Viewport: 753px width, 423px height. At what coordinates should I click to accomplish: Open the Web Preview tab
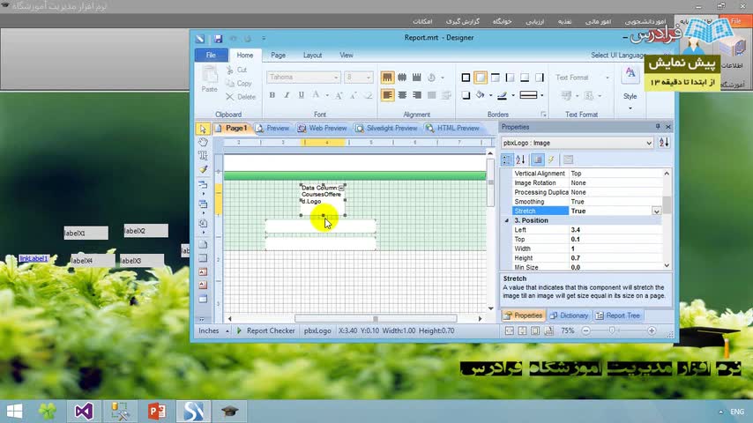point(322,128)
